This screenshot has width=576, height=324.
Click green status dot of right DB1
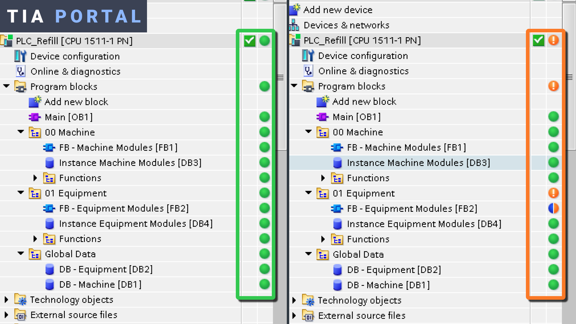coord(553,285)
